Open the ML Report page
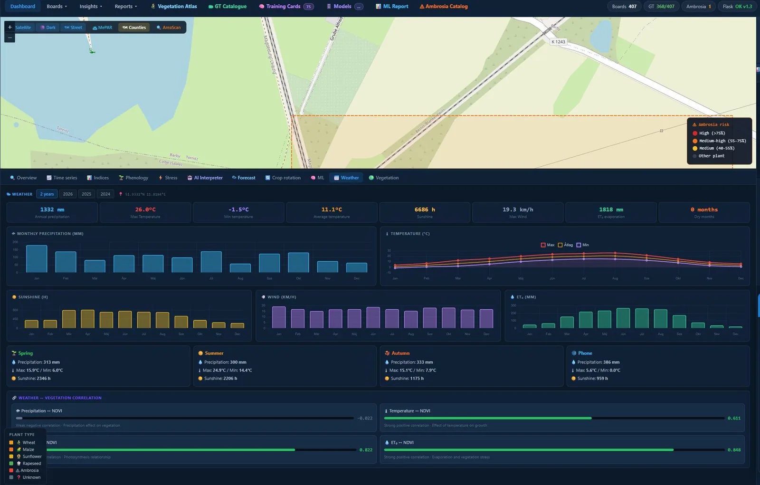 coord(392,6)
